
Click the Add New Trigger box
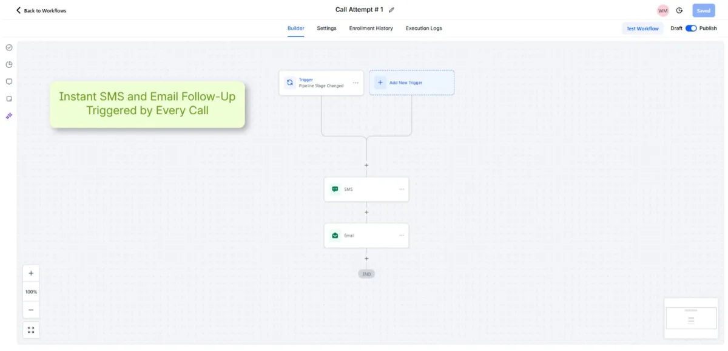(412, 83)
